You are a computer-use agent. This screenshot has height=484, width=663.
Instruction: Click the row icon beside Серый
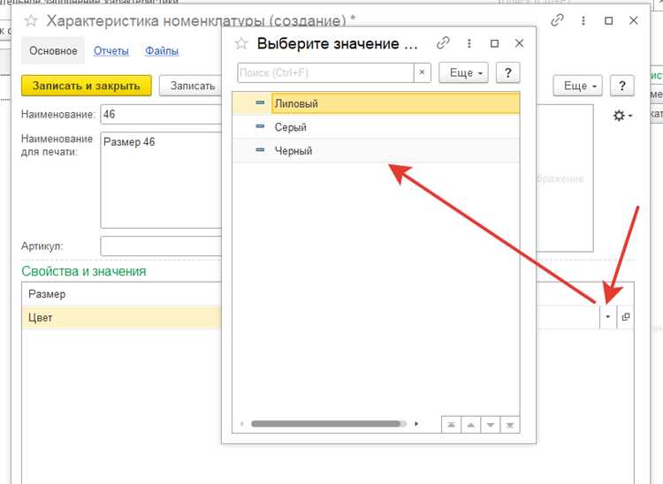point(260,125)
